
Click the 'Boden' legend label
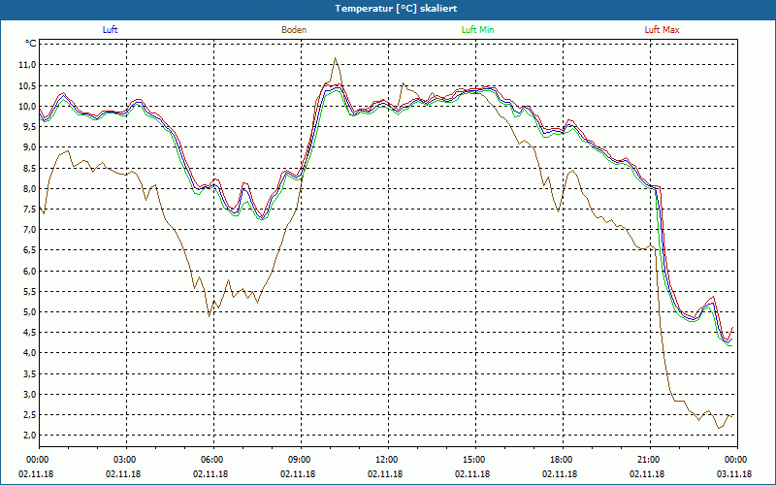294,30
